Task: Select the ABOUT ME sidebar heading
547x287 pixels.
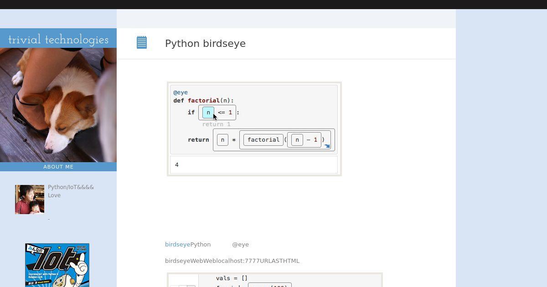Action: point(58,167)
